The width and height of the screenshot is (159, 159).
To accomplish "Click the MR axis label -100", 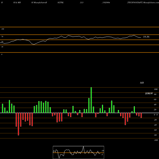I will pos(156,140).
